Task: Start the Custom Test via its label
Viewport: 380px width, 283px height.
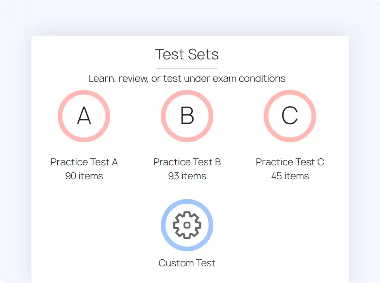Action: point(187,263)
